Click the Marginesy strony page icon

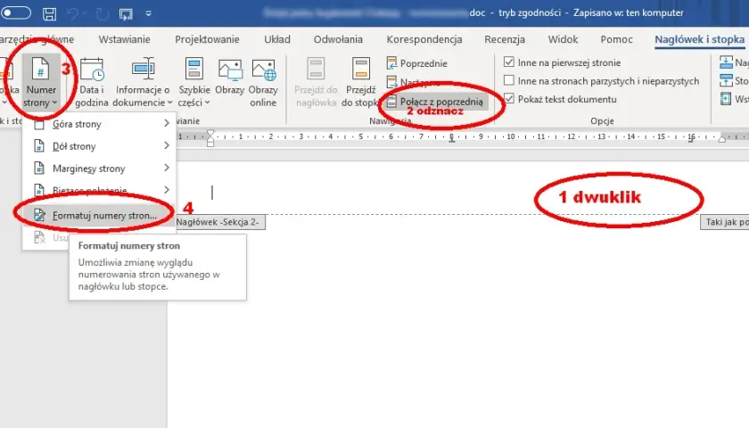click(39, 169)
